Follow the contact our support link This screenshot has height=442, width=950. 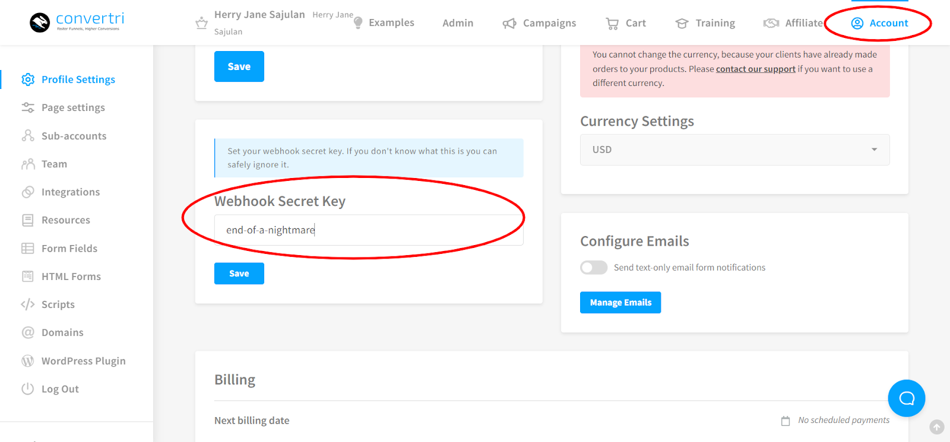[x=755, y=69]
